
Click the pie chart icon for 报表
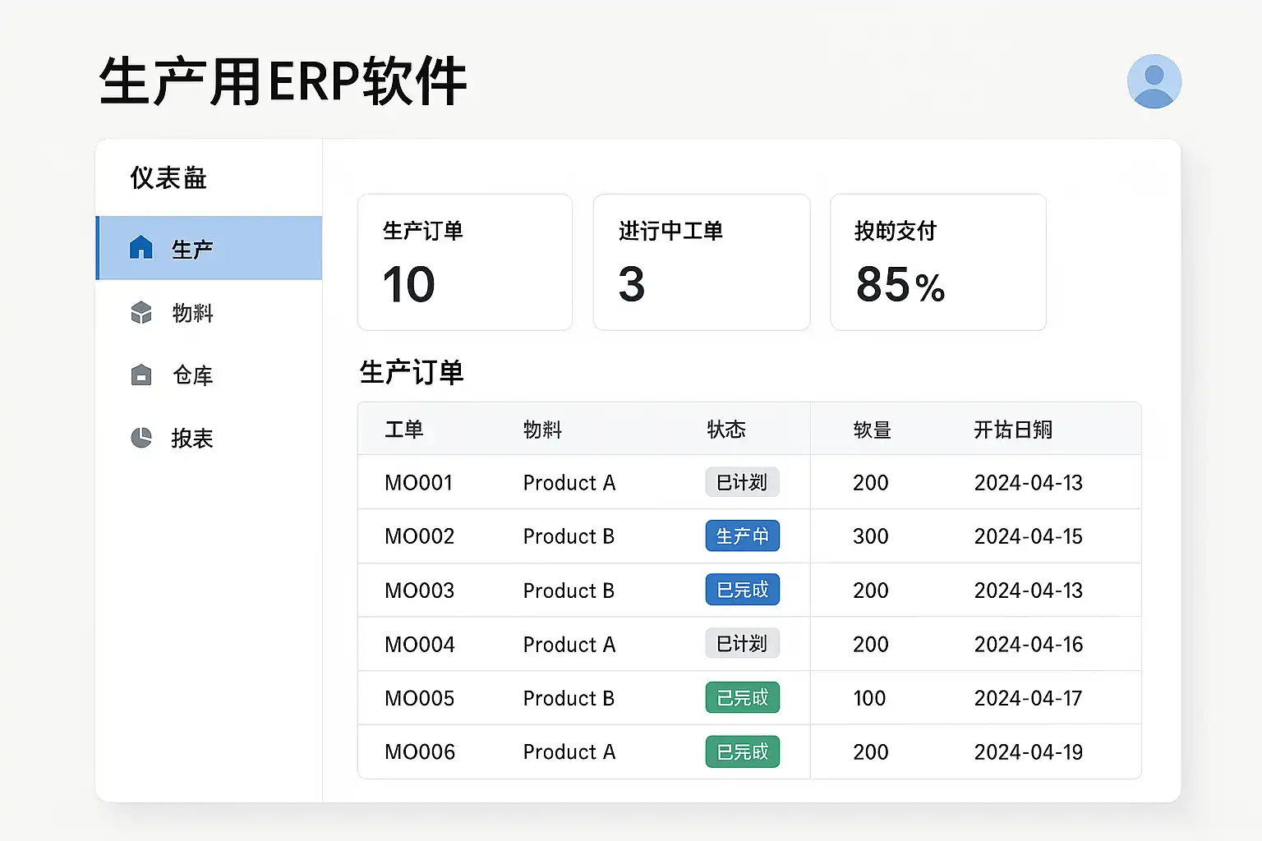(x=141, y=438)
